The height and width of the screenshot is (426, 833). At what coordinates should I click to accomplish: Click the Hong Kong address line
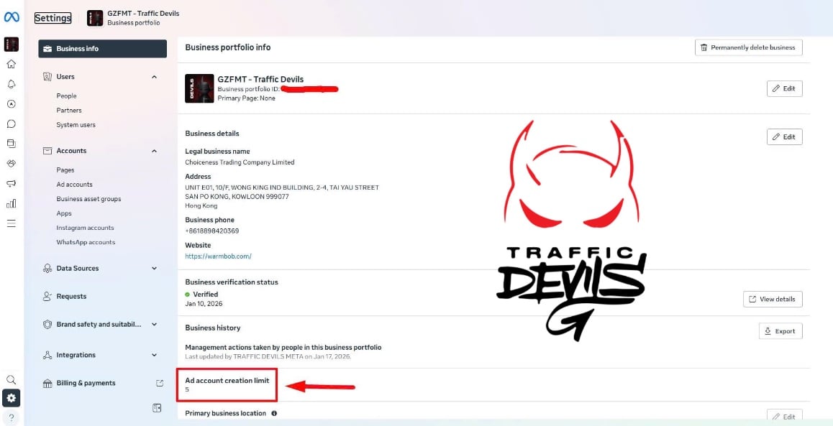(201, 205)
